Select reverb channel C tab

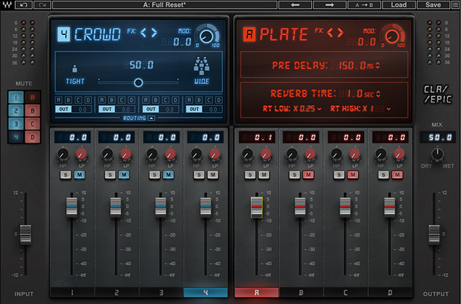point(345,292)
